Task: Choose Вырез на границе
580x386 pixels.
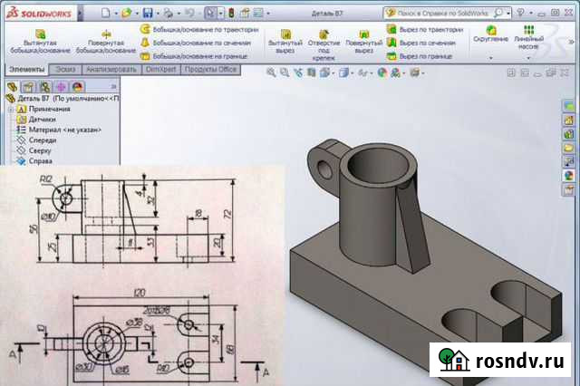Action: click(420, 56)
